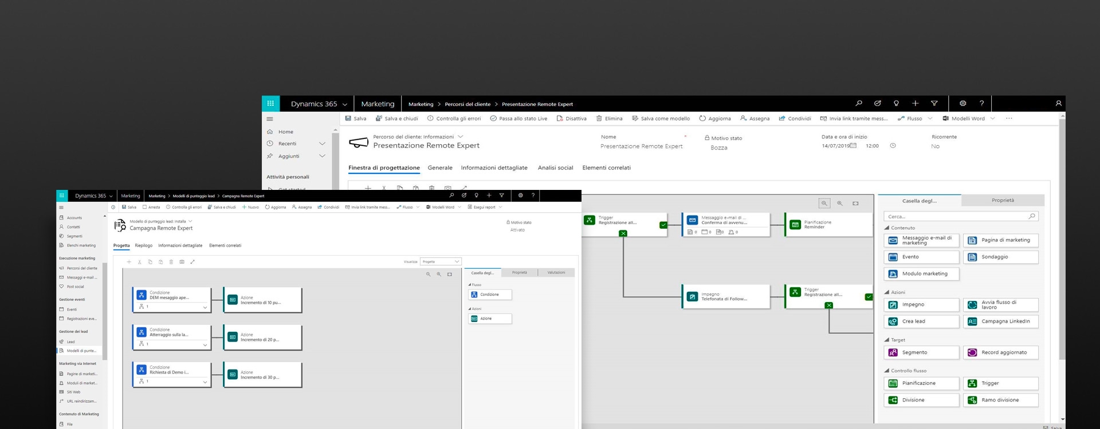
Task: Open help question mark in Presentazione window
Action: pos(981,104)
